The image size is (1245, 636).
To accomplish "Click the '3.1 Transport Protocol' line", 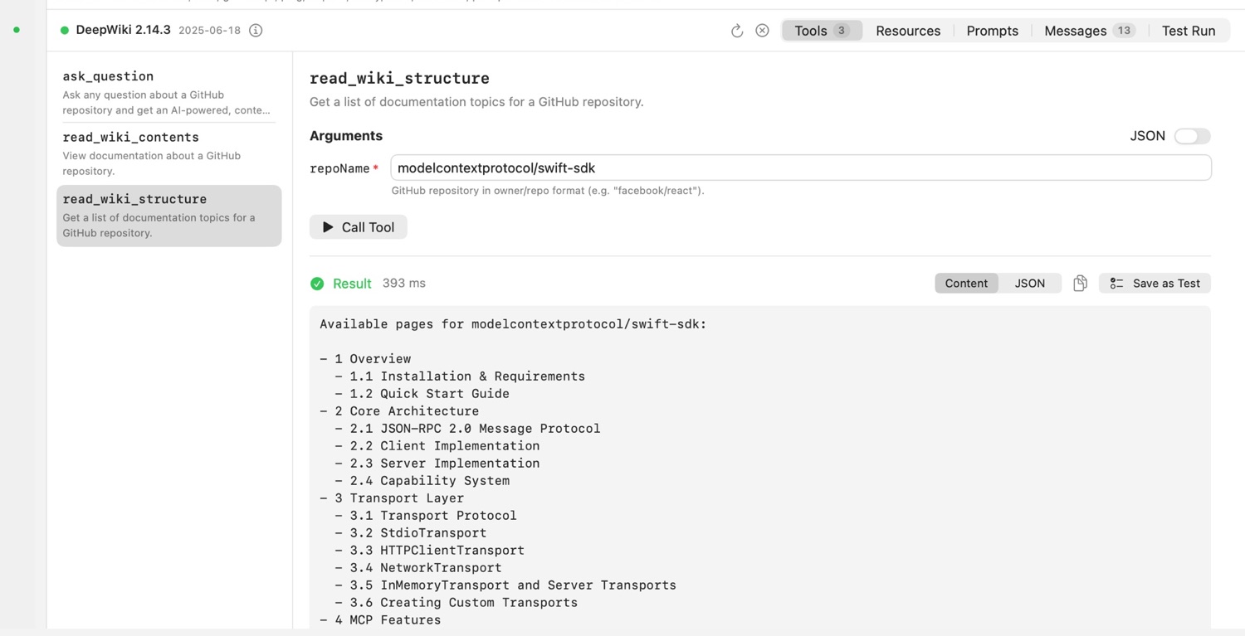I will tap(426, 516).
